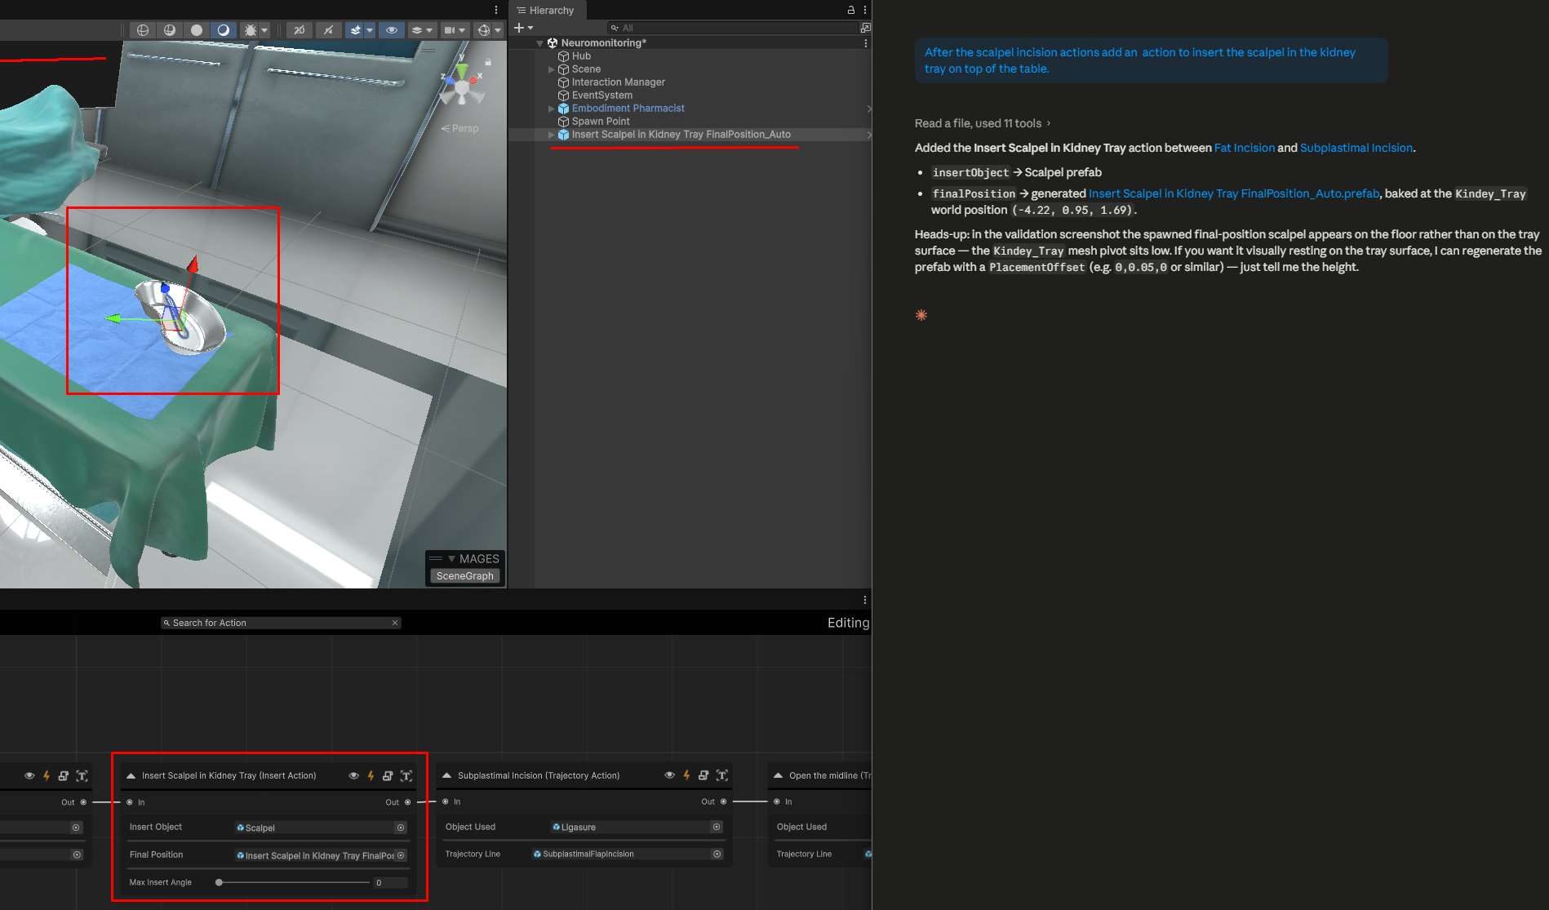This screenshot has height=910, width=1549.
Task: Click rename [T] icon on Insert Scalpel node
Action: coord(406,776)
